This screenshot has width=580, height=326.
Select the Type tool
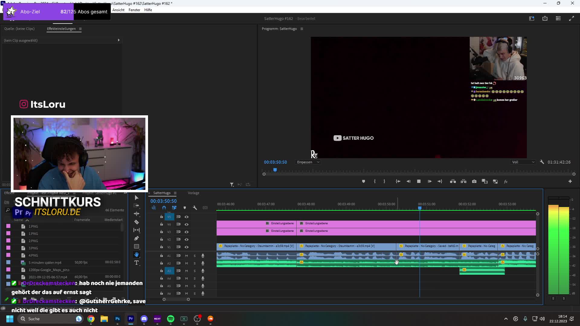tap(137, 263)
